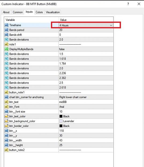144x167 pixels.
Task: Go to the Common tab
Action: coord(18,12)
